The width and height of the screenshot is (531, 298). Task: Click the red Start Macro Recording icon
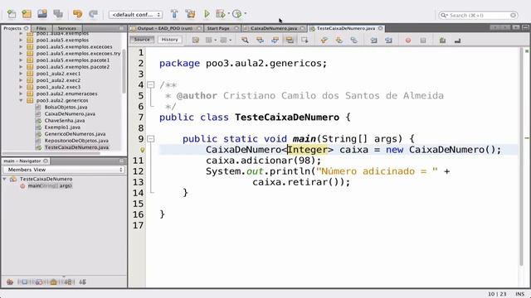[x=408, y=41]
